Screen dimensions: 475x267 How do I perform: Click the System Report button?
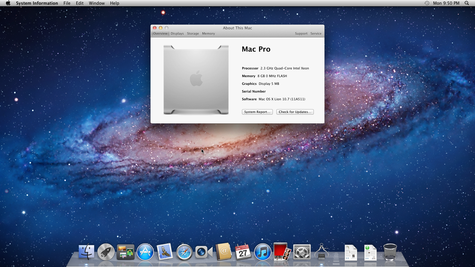point(257,112)
